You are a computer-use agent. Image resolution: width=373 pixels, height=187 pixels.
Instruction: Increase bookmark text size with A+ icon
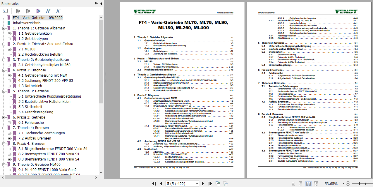coord(48,11)
